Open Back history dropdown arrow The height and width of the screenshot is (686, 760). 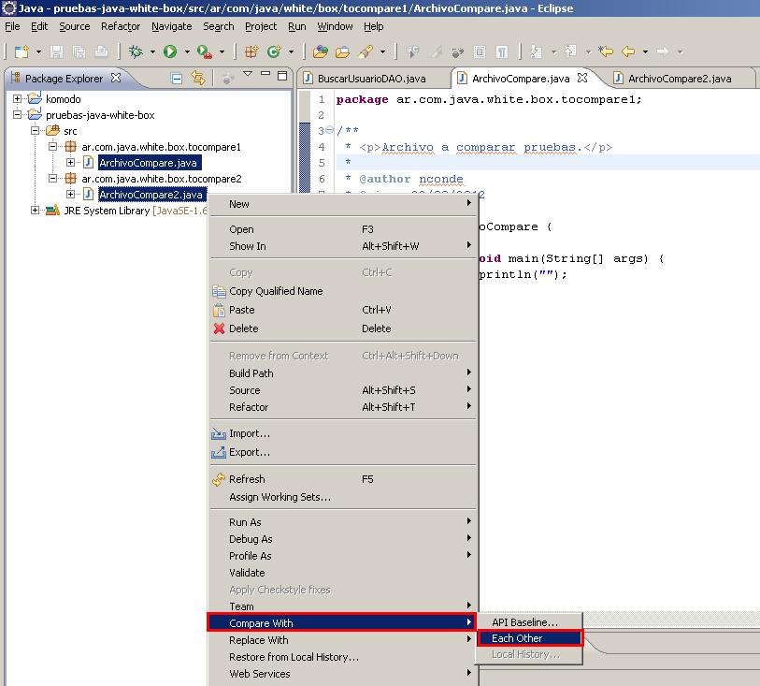(645, 51)
